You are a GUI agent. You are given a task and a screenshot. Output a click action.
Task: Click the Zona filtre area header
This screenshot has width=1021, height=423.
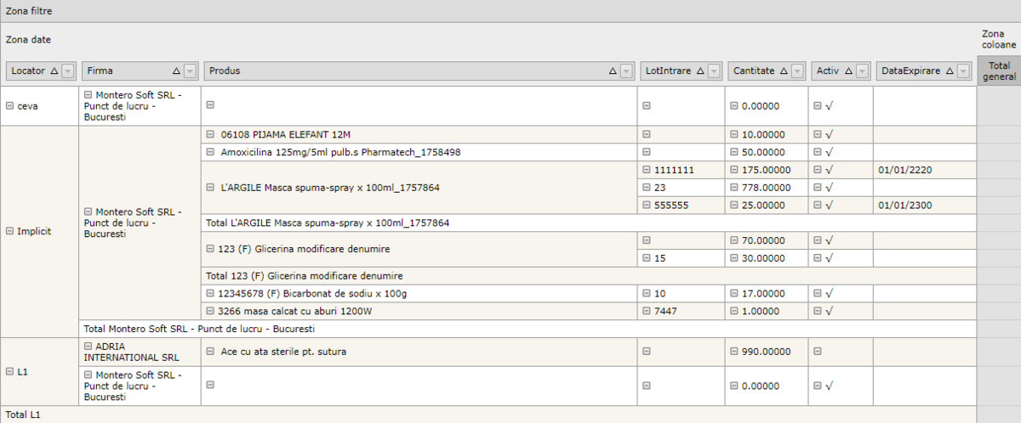coord(29,10)
